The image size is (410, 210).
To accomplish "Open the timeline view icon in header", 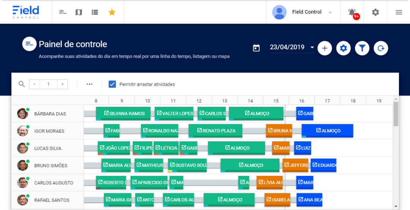I will tap(63, 12).
